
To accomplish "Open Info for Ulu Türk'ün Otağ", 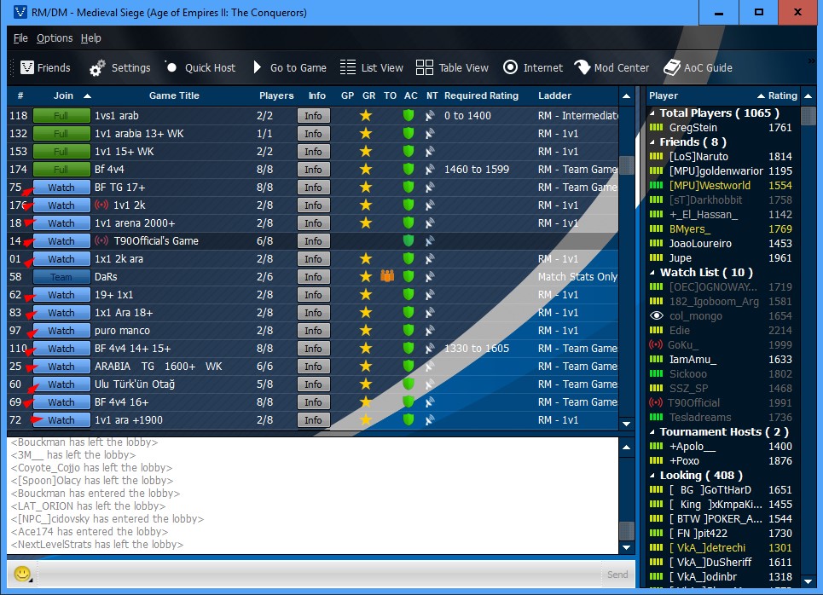I will pyautogui.click(x=313, y=384).
